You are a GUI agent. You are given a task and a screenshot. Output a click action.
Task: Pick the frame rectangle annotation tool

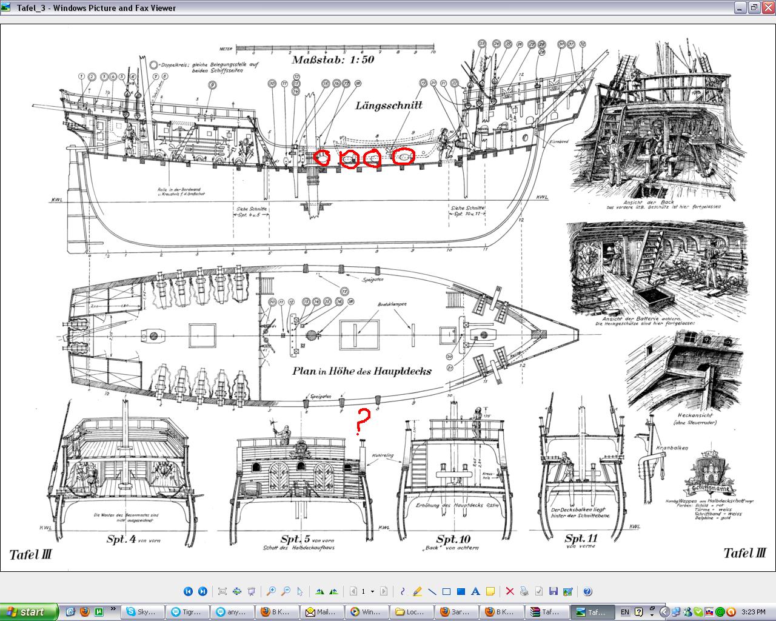(446, 591)
